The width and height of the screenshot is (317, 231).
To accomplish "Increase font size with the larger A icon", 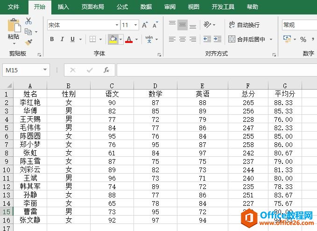I will pos(144,25).
